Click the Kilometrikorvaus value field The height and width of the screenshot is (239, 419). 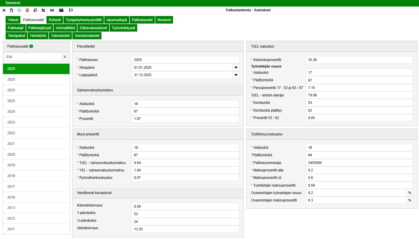coord(185,207)
